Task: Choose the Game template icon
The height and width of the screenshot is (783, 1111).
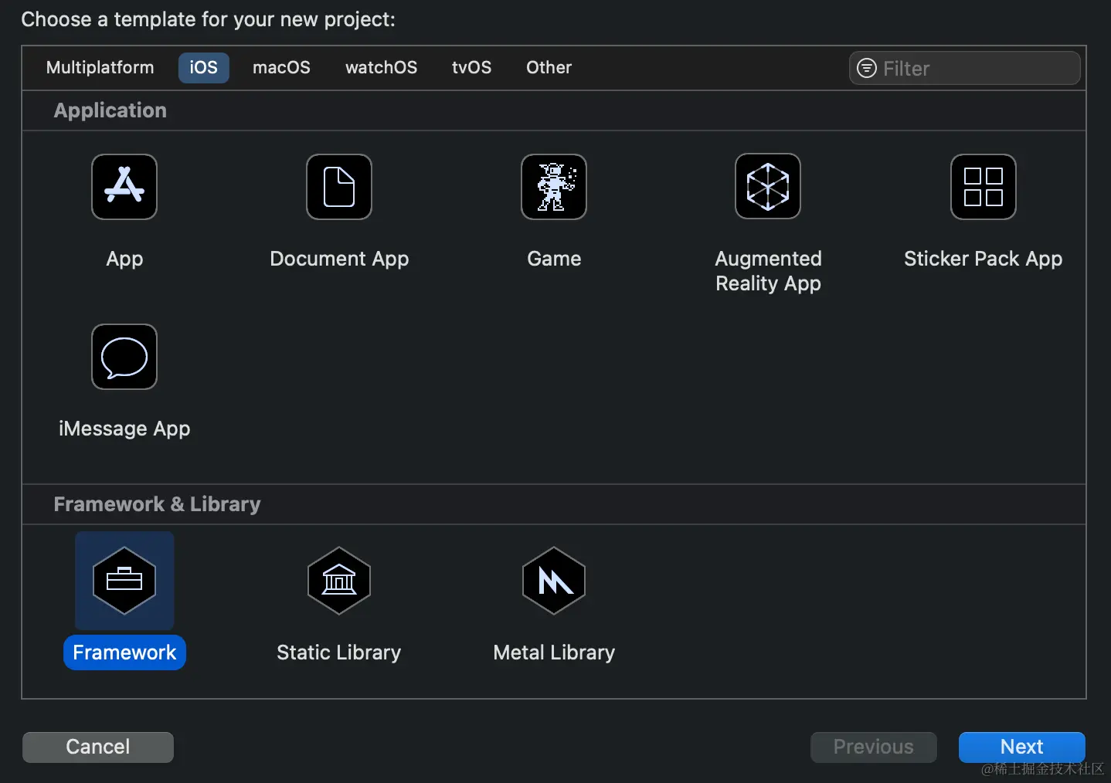Action: (553, 187)
